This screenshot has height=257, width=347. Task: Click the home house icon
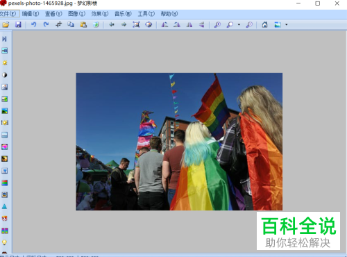pyautogui.click(x=265, y=24)
